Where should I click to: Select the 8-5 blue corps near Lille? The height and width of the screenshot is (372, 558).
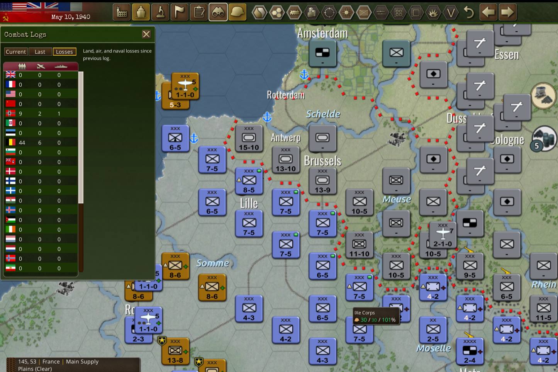point(249,181)
